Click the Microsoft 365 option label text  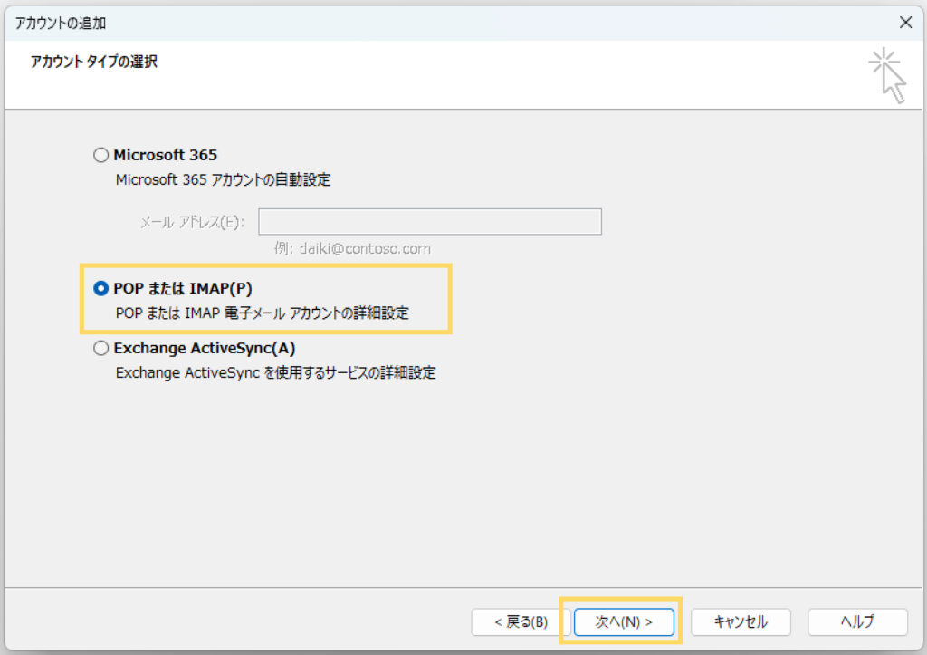point(166,155)
